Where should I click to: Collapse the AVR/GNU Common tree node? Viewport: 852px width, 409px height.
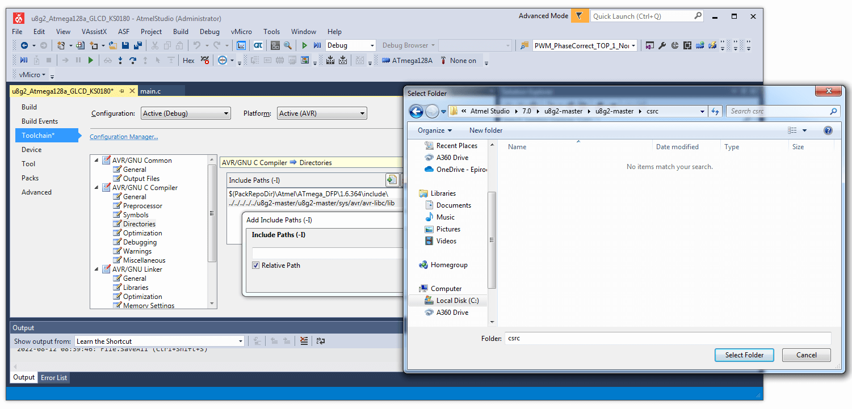[x=96, y=161]
